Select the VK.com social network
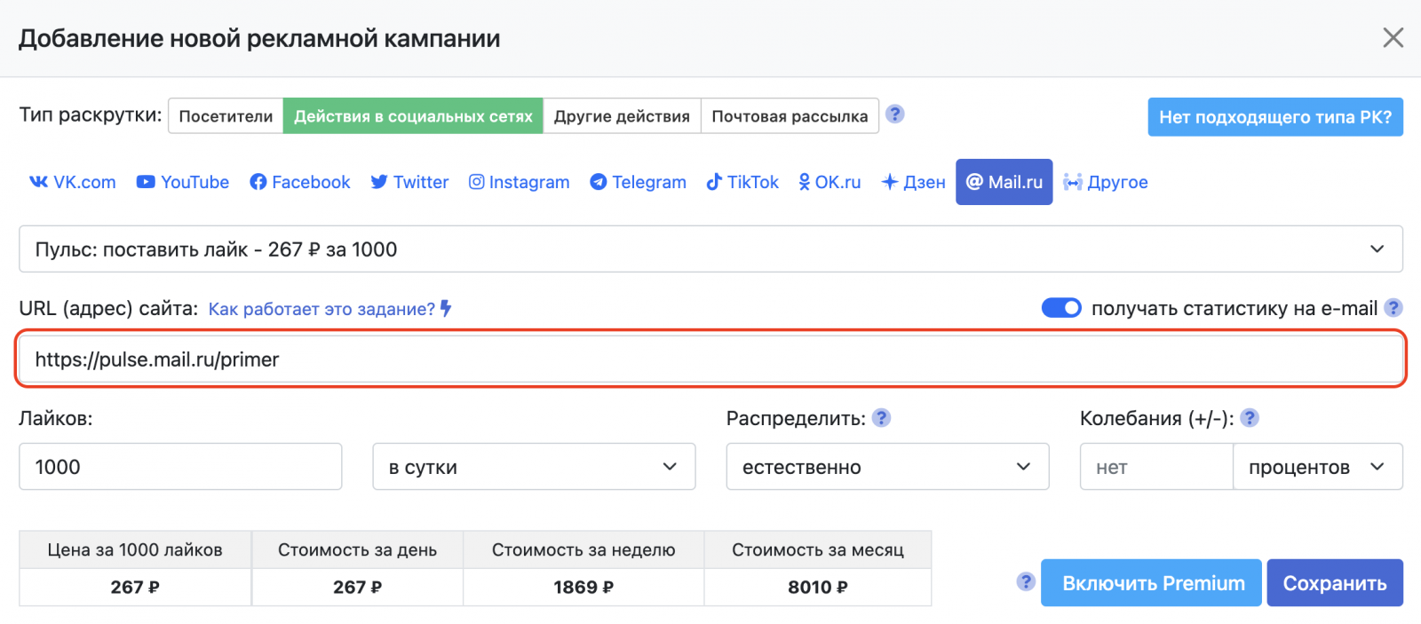The image size is (1421, 624). (73, 182)
